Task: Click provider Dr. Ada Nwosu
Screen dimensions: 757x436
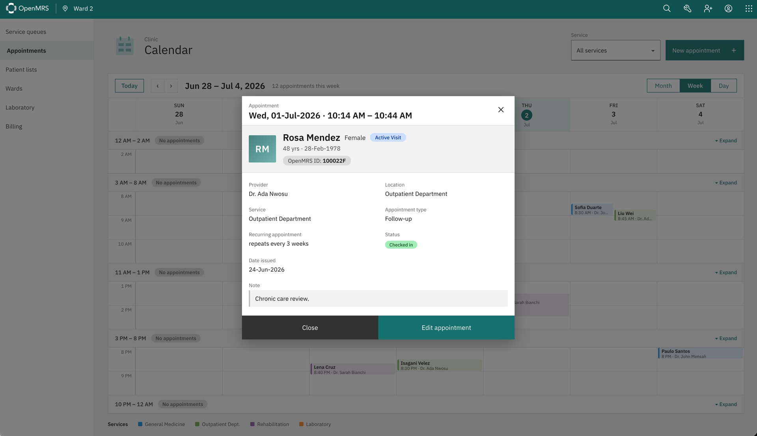Action: point(268,194)
